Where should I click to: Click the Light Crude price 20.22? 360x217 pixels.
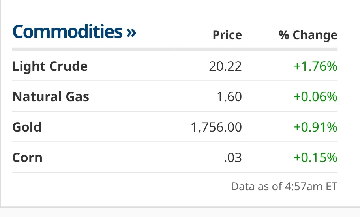(x=225, y=66)
